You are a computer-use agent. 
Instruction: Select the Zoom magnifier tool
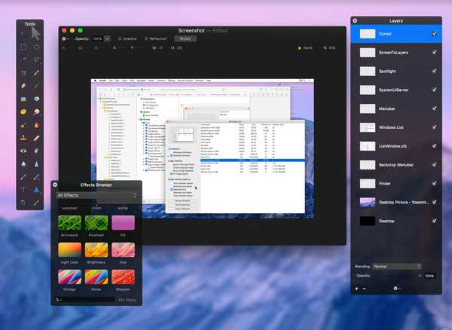[x=23, y=203]
